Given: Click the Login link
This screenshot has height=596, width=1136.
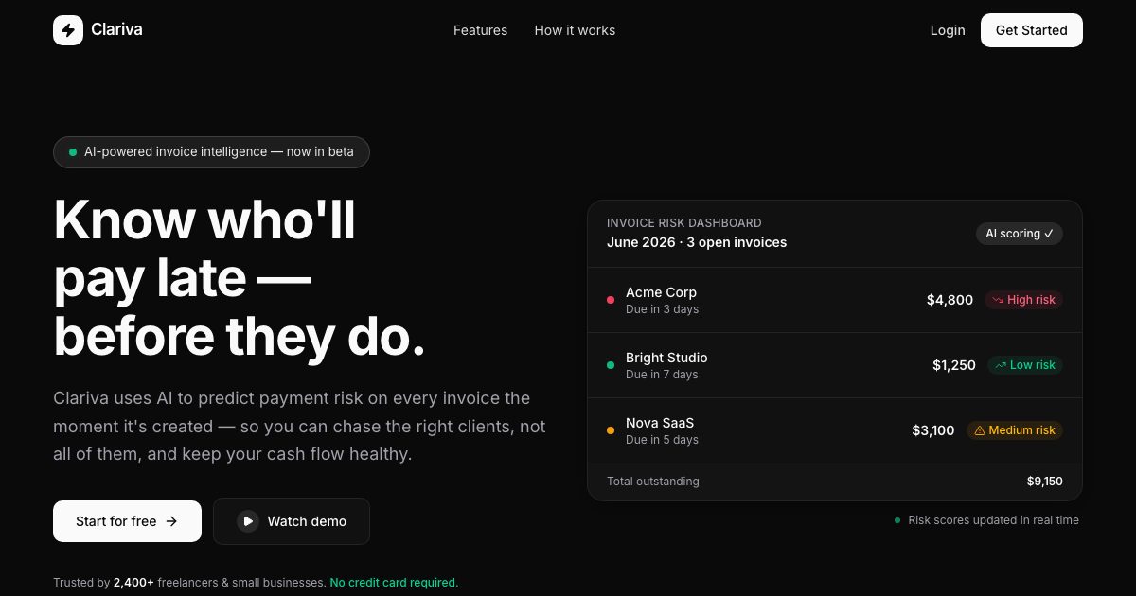Looking at the screenshot, I should click(948, 30).
